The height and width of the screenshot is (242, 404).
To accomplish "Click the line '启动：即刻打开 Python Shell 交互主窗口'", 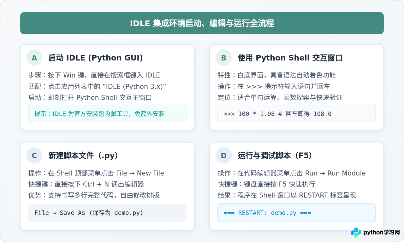I will tap(90, 97).
